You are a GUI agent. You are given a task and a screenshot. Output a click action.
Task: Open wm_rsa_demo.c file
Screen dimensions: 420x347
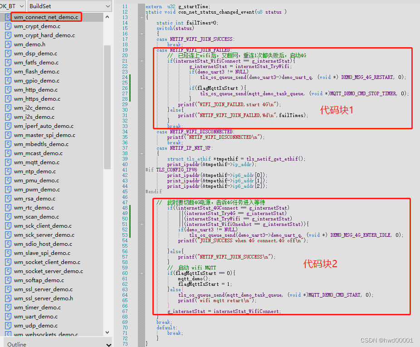point(34,199)
